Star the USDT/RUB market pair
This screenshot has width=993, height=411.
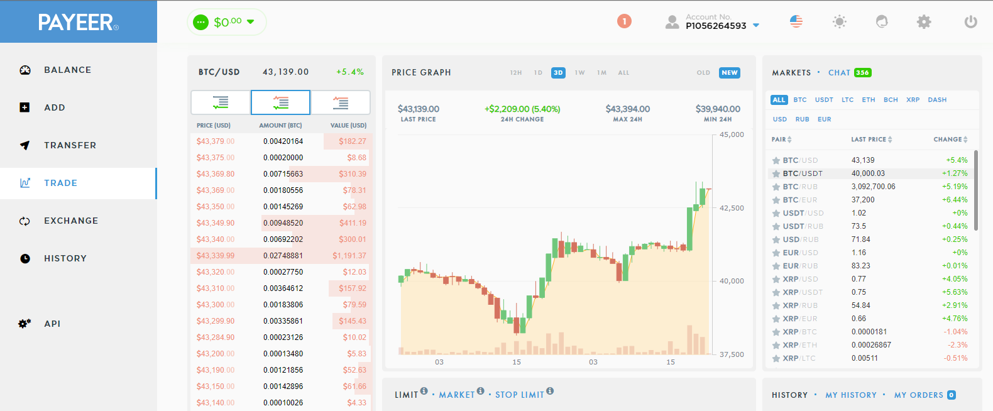tap(776, 227)
